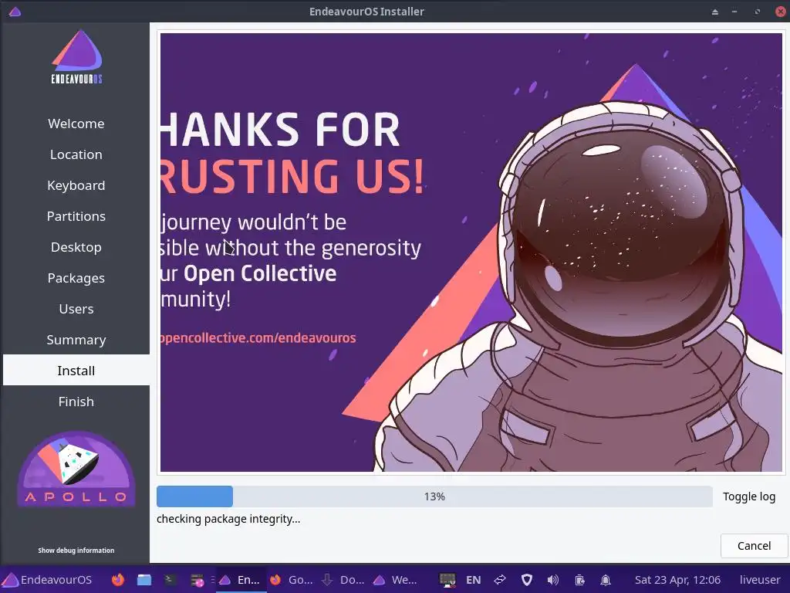Click the Desktop step in sidebar

(x=76, y=247)
